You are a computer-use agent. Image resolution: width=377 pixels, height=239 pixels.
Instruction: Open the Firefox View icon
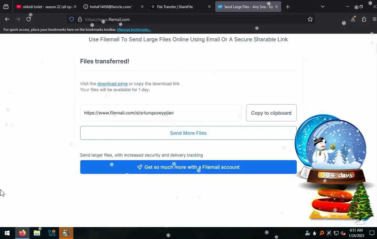[6, 7]
